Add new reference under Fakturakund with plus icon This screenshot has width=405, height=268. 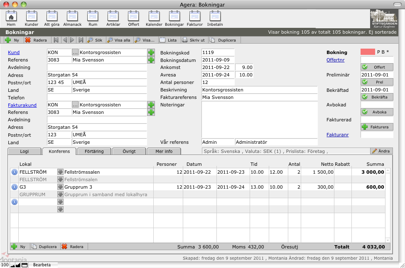[151, 113]
